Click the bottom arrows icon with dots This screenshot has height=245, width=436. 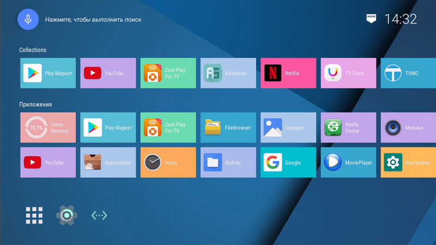(99, 216)
